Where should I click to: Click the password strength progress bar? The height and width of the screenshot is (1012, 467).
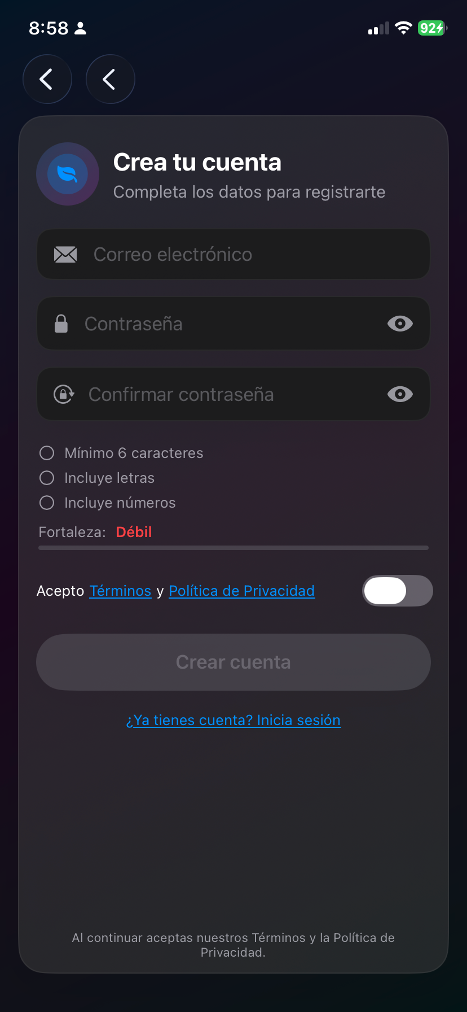tap(233, 548)
